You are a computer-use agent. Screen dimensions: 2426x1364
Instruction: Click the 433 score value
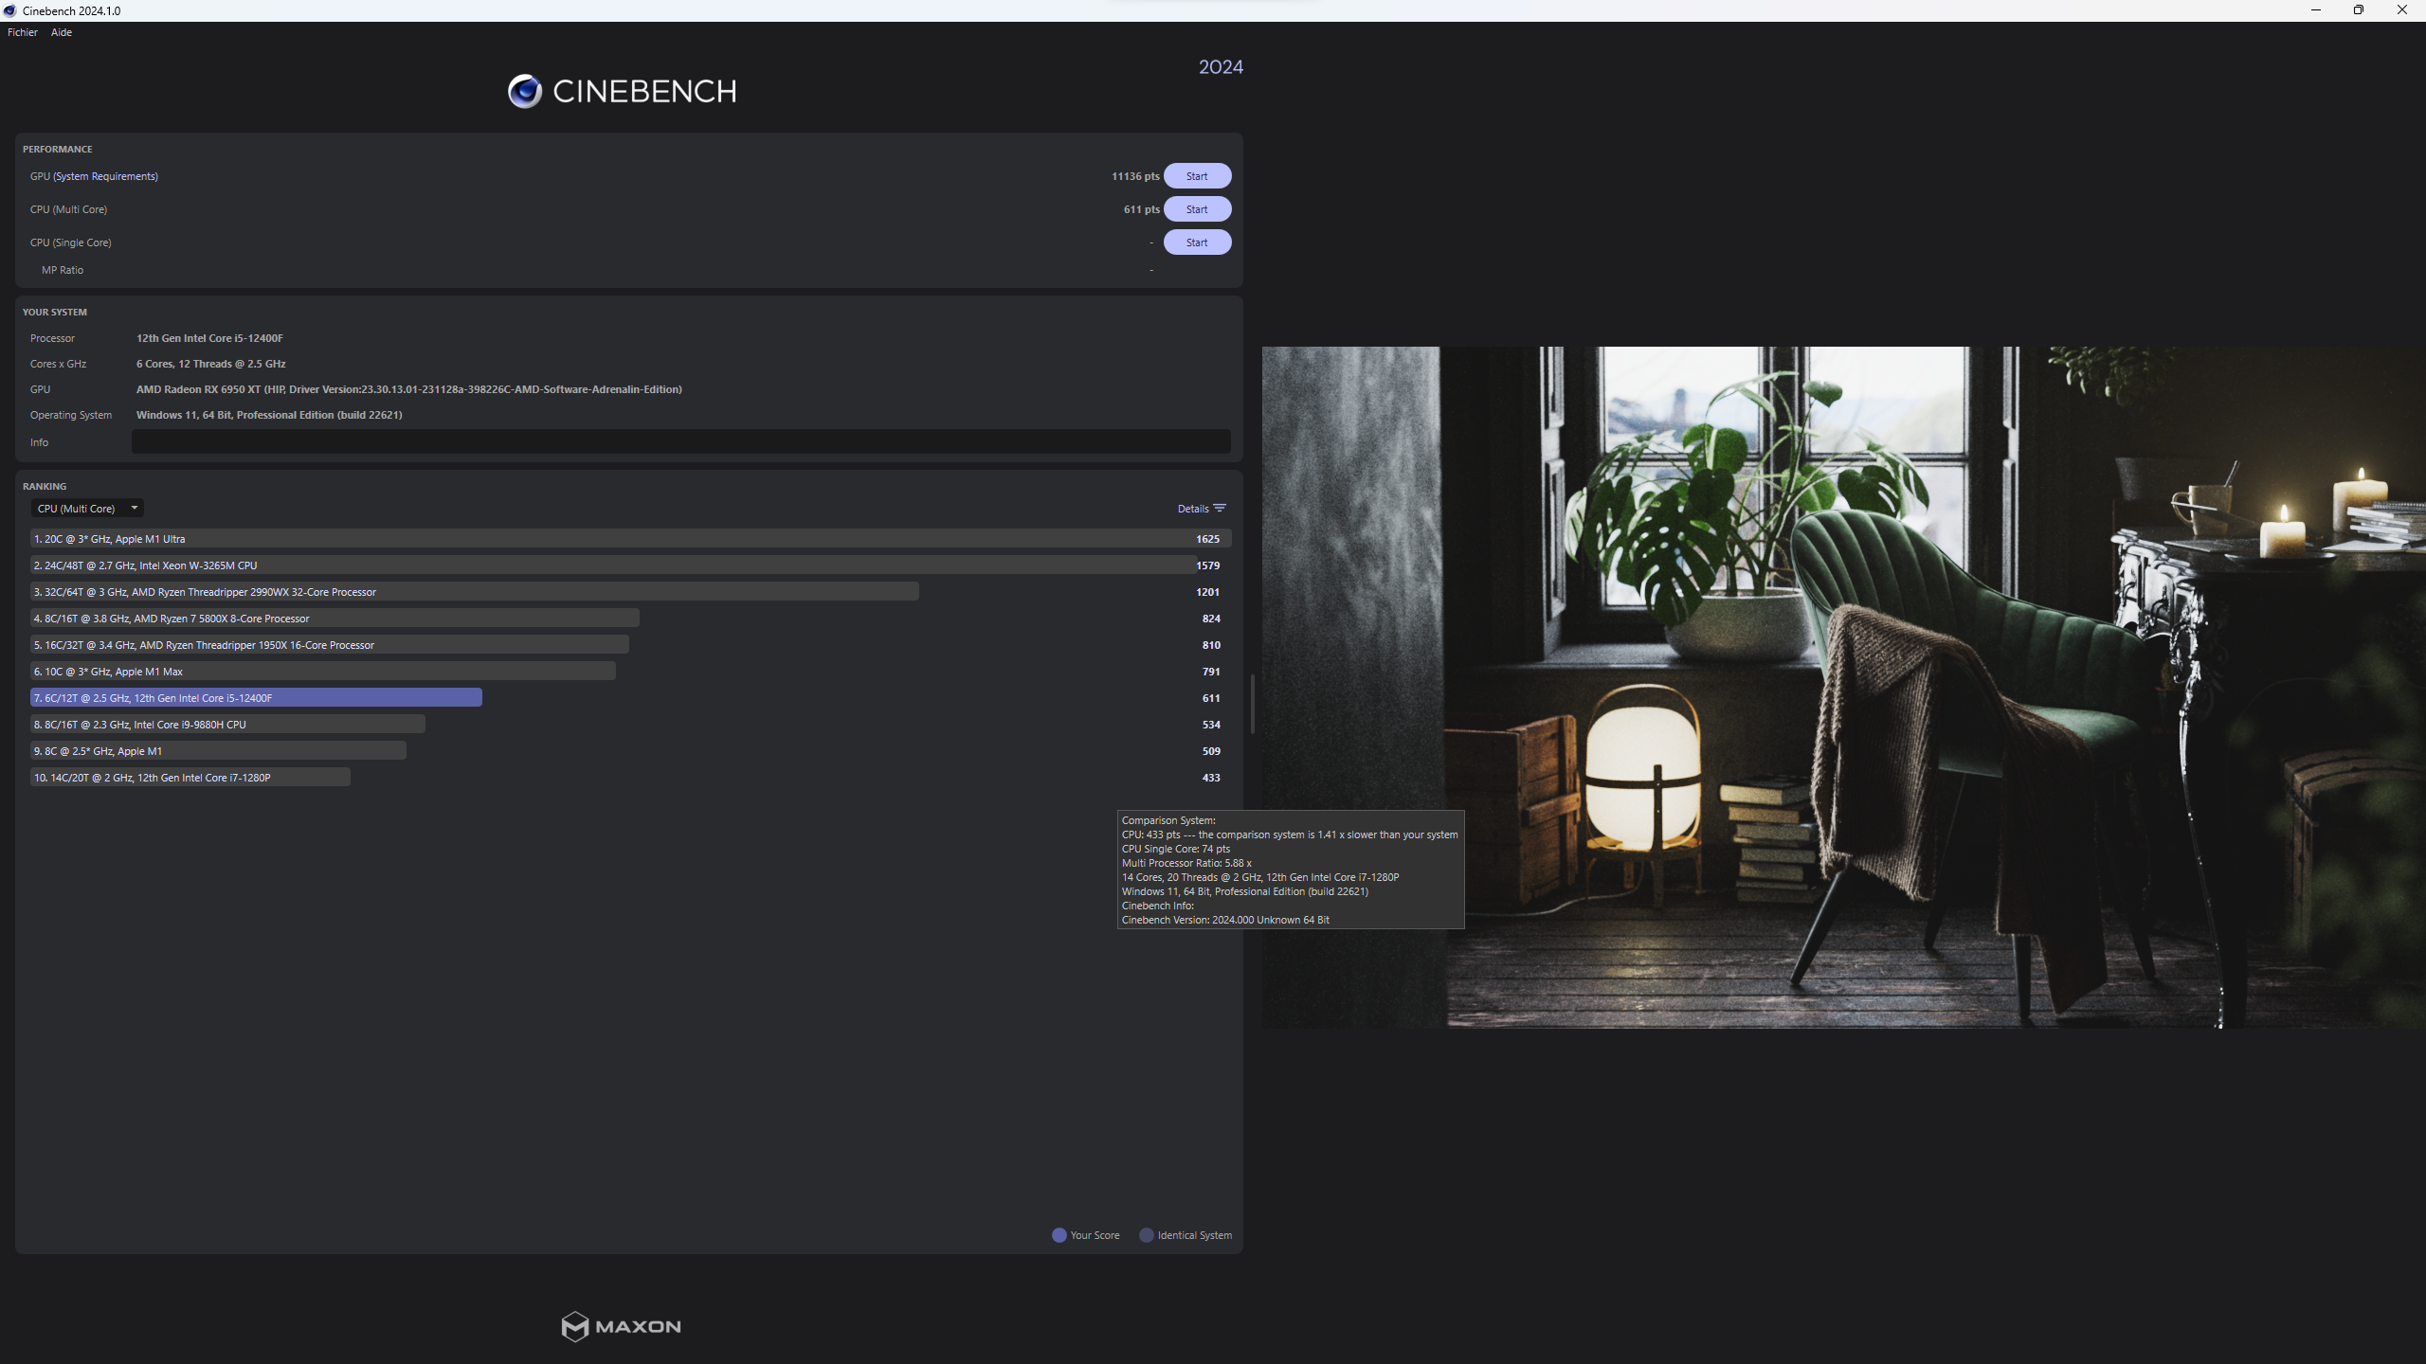pyautogui.click(x=1211, y=778)
